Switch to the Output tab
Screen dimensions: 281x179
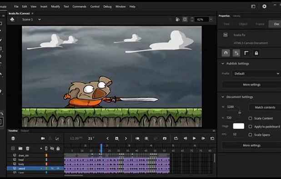click(x=25, y=131)
